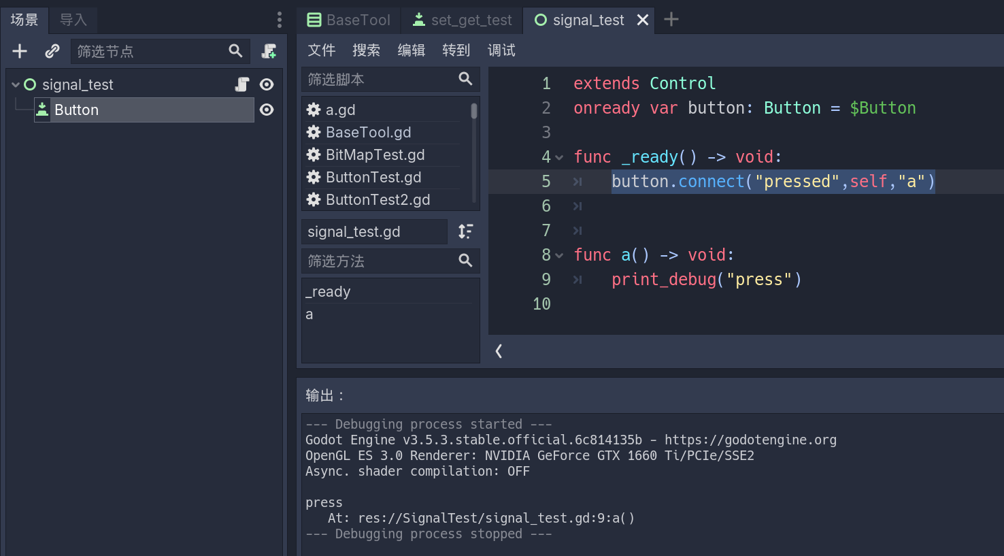The image size is (1004, 556).
Task: Focus the 筛选节点 filter field
Action: [x=160, y=51]
